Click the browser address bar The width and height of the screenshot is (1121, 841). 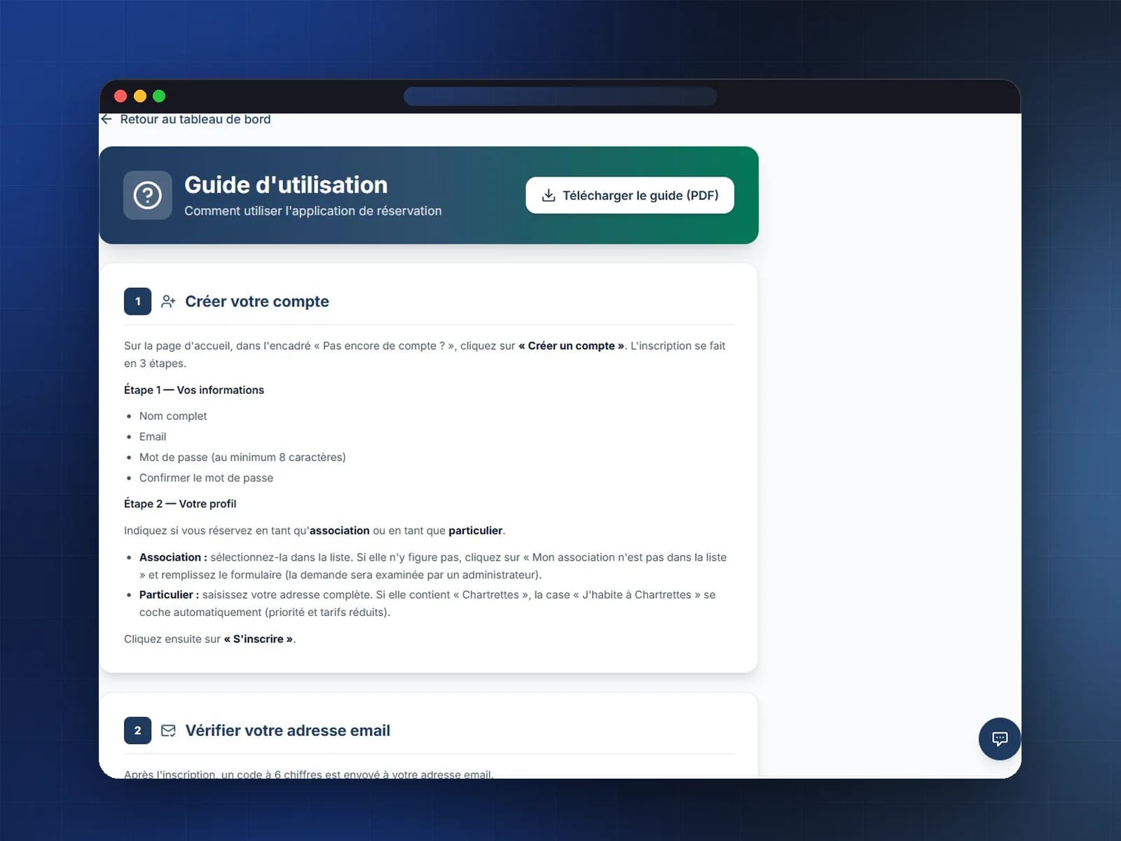click(x=560, y=96)
